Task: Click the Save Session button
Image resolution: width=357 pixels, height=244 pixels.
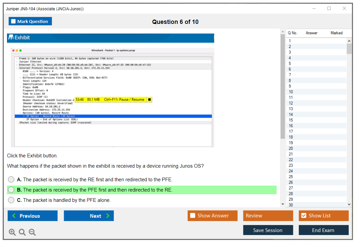Action: (268, 230)
